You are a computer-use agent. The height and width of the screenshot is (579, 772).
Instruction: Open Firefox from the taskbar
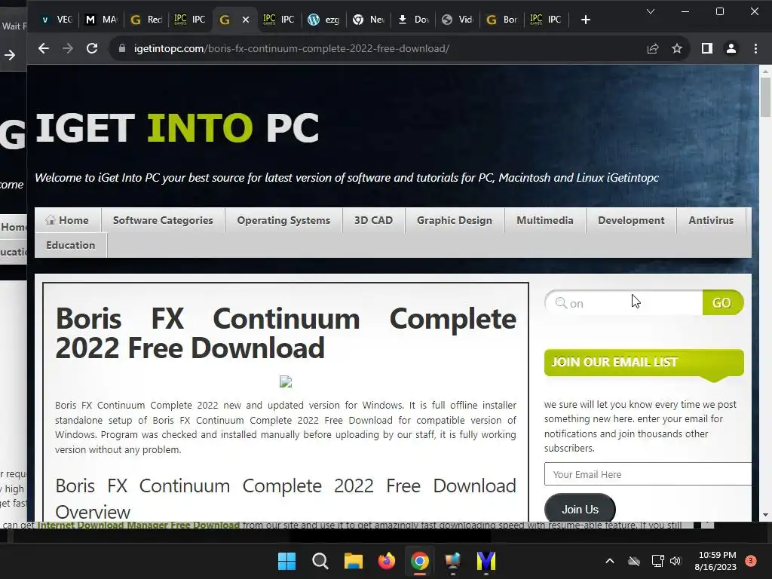pos(387,561)
